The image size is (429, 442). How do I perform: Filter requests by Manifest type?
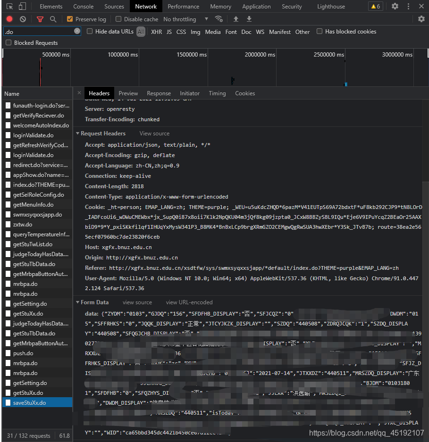[279, 32]
